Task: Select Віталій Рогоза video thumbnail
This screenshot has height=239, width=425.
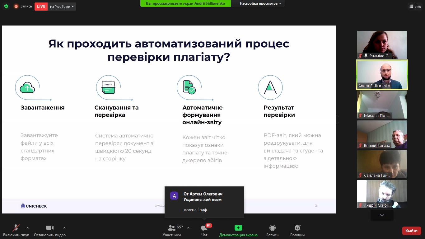Action: coord(382,134)
